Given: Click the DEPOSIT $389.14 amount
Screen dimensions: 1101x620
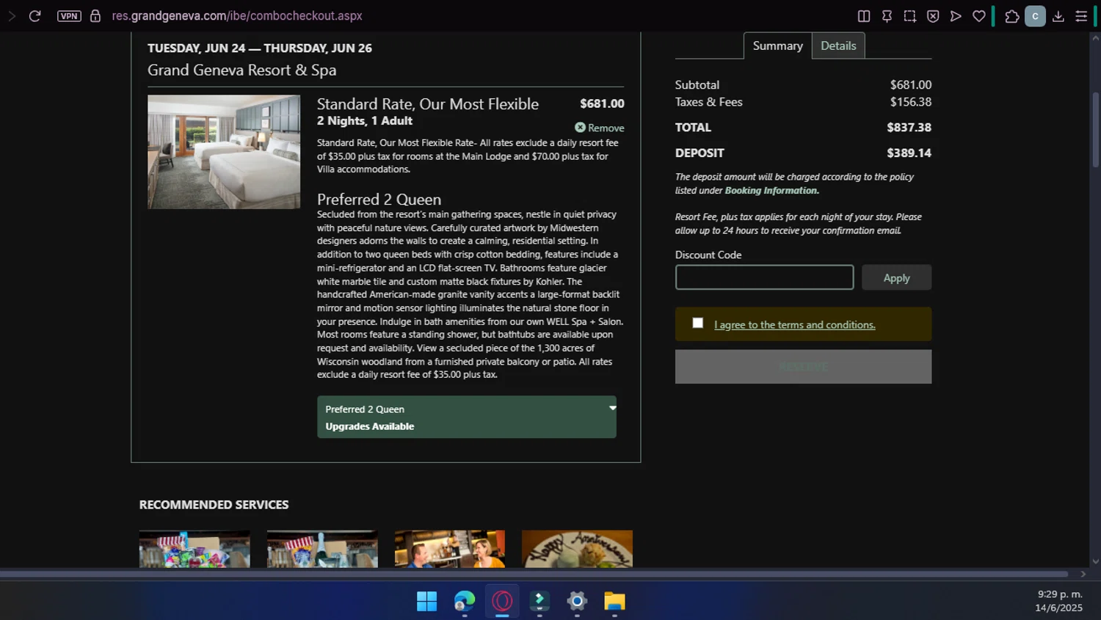Looking at the screenshot, I should point(909,153).
